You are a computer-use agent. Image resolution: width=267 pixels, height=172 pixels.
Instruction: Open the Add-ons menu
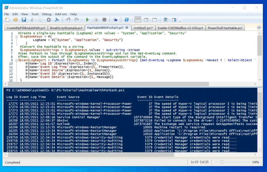coord(61,14)
